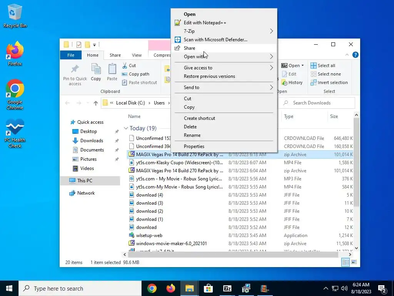Click Pin to Quick access in ribbon

[75, 75]
